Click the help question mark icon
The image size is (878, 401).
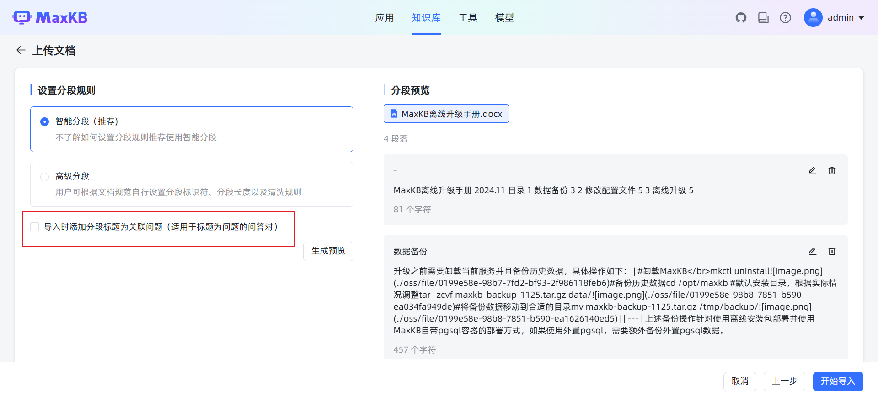(x=785, y=18)
